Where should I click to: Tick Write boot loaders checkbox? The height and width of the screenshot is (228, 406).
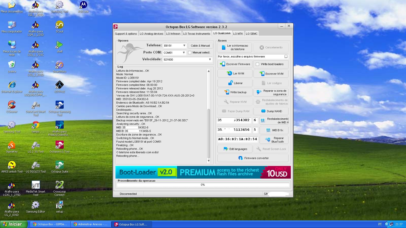(x=258, y=64)
